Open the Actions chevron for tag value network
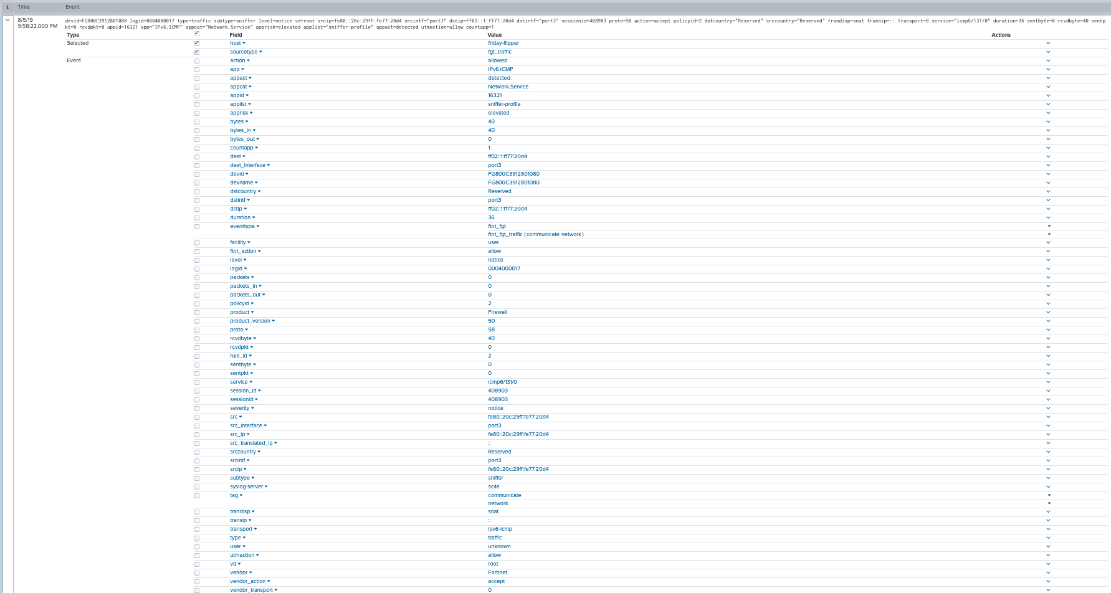 1049,503
